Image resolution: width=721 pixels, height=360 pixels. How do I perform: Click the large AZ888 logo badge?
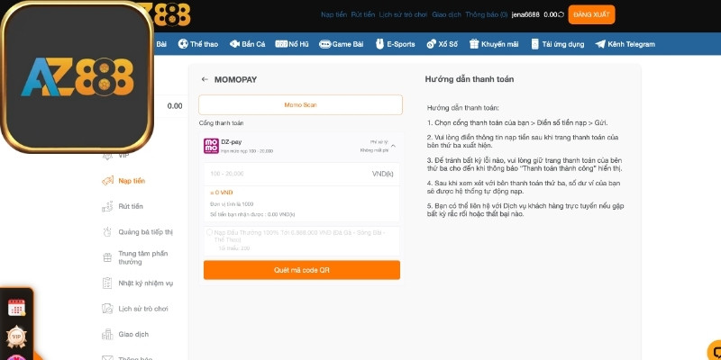(x=77, y=76)
